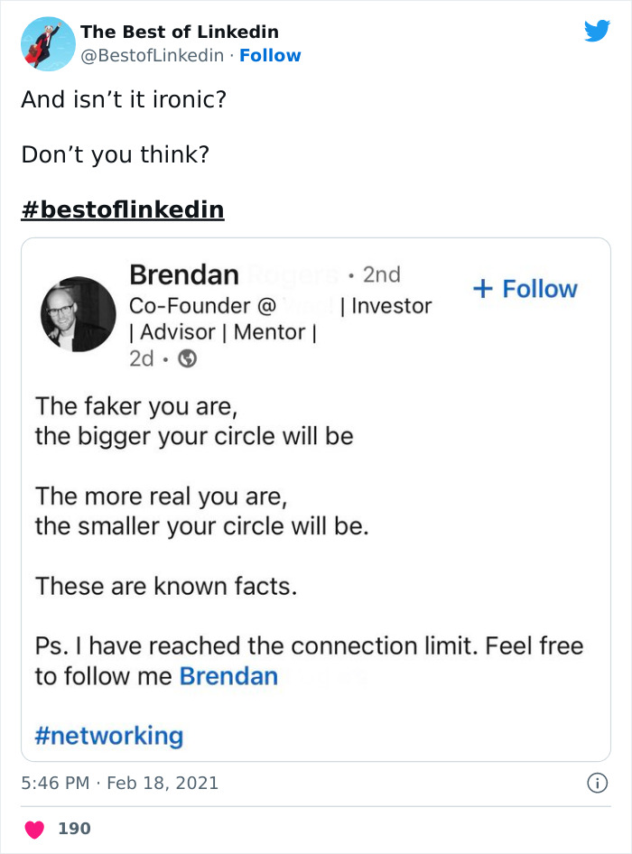The image size is (632, 854).
Task: Open the #bestoflinkedin hashtag
Action: (x=123, y=207)
